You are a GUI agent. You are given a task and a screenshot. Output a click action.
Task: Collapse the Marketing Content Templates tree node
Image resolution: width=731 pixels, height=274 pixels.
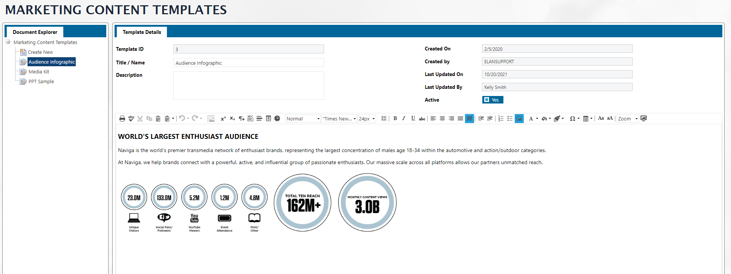[8, 42]
